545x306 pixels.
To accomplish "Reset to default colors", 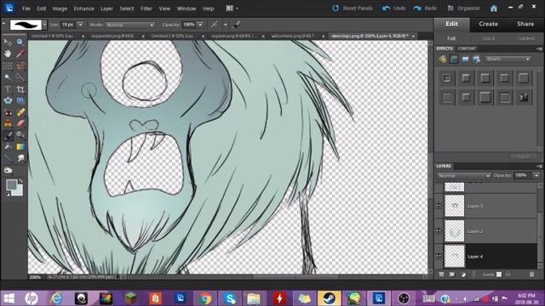I will pos(9,195).
